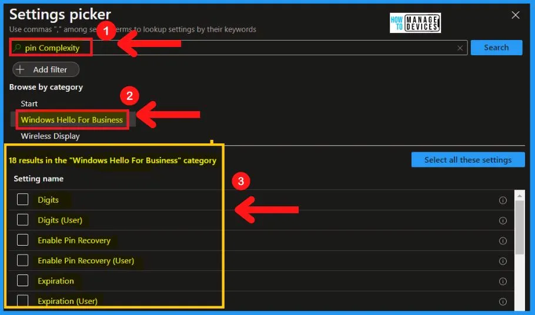Click the Digits (User) setting name
The image size is (535, 315).
pyautogui.click(x=60, y=220)
